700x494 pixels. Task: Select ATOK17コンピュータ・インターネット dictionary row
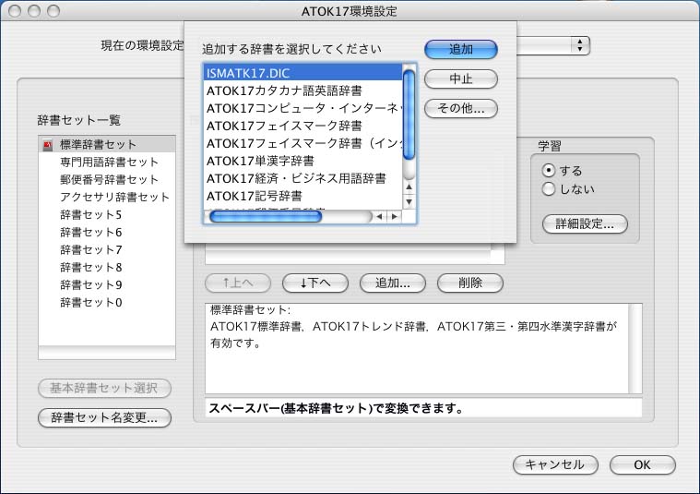click(303, 108)
